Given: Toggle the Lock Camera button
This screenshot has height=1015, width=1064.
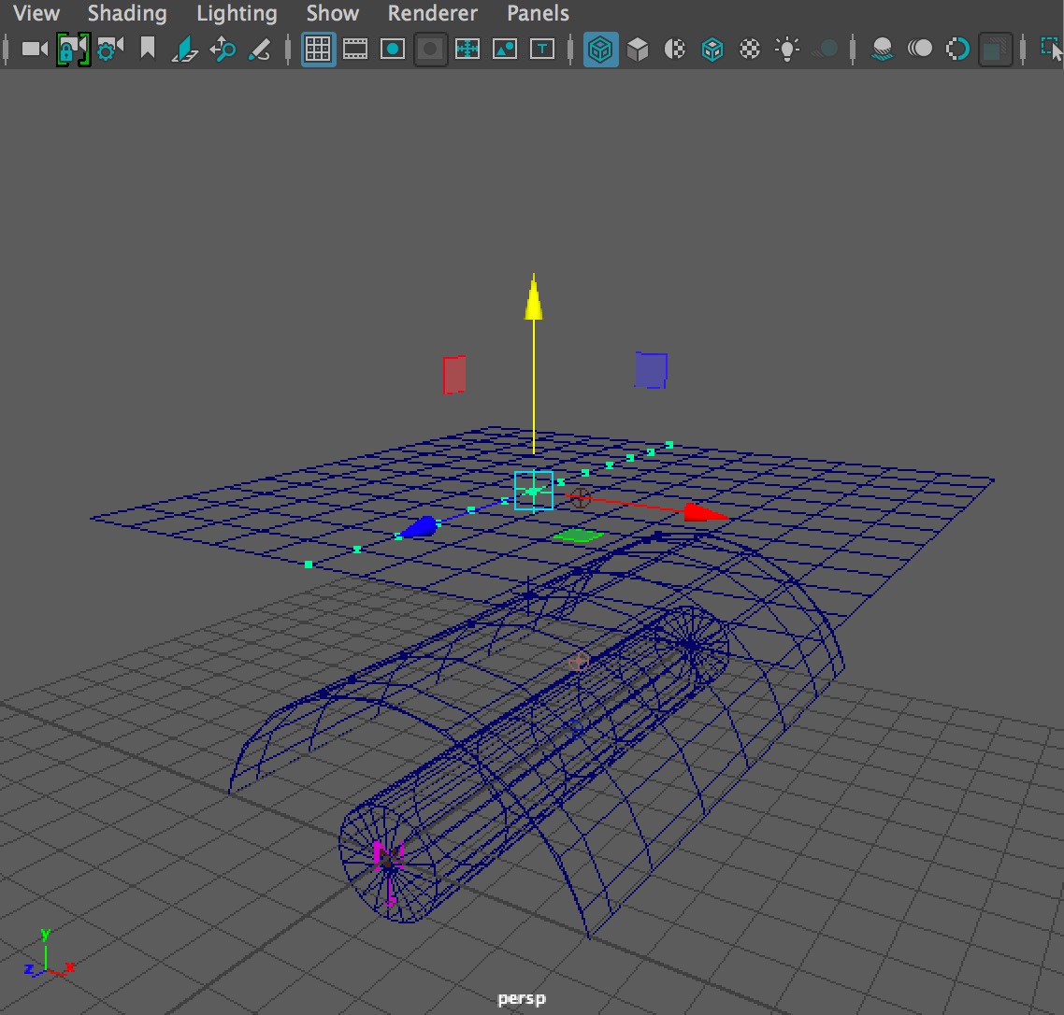Looking at the screenshot, I should pyautogui.click(x=73, y=49).
